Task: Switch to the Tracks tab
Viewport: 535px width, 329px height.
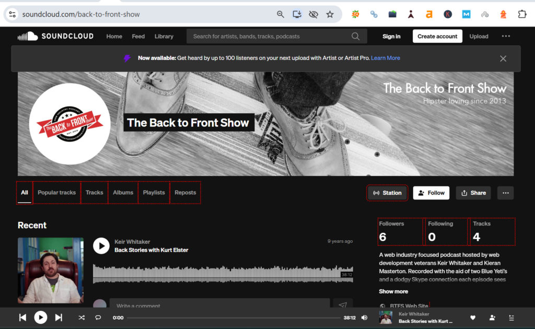Action: [94, 193]
